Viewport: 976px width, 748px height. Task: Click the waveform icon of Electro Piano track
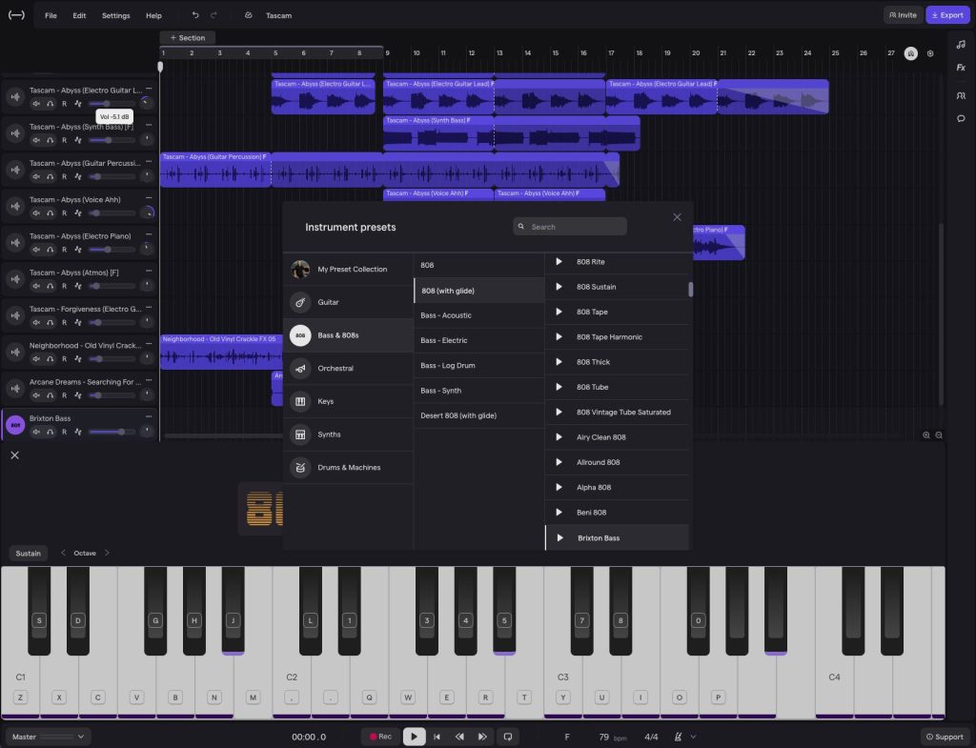(15, 243)
